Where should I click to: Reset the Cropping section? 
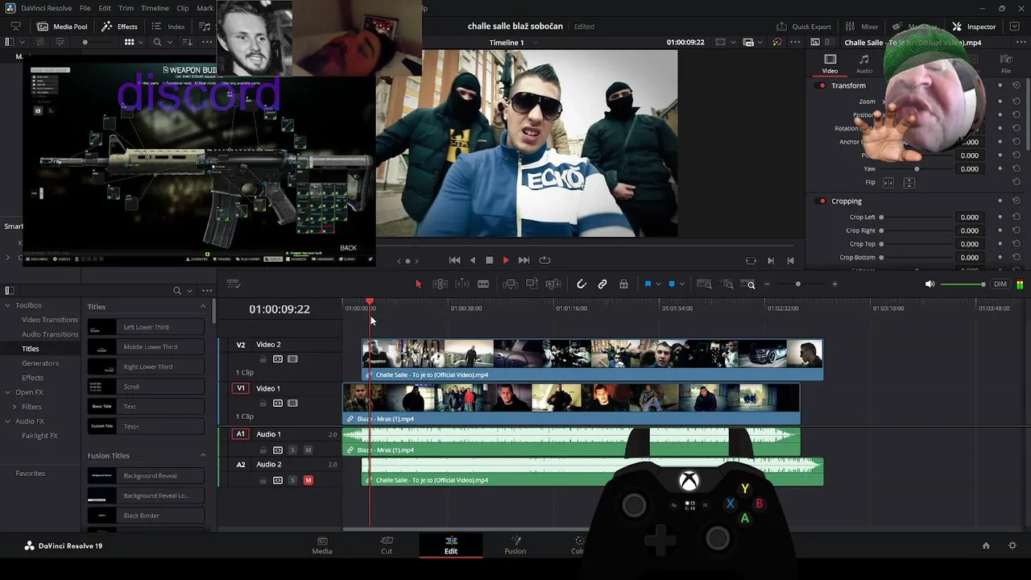pos(1017,201)
